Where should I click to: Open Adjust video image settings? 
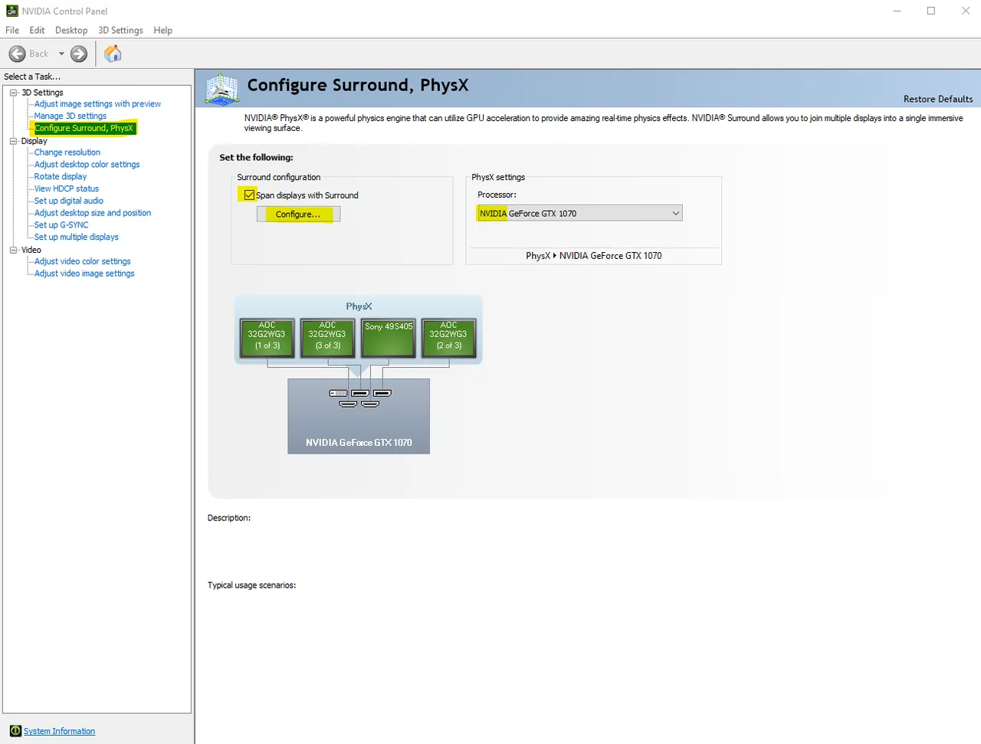84,274
